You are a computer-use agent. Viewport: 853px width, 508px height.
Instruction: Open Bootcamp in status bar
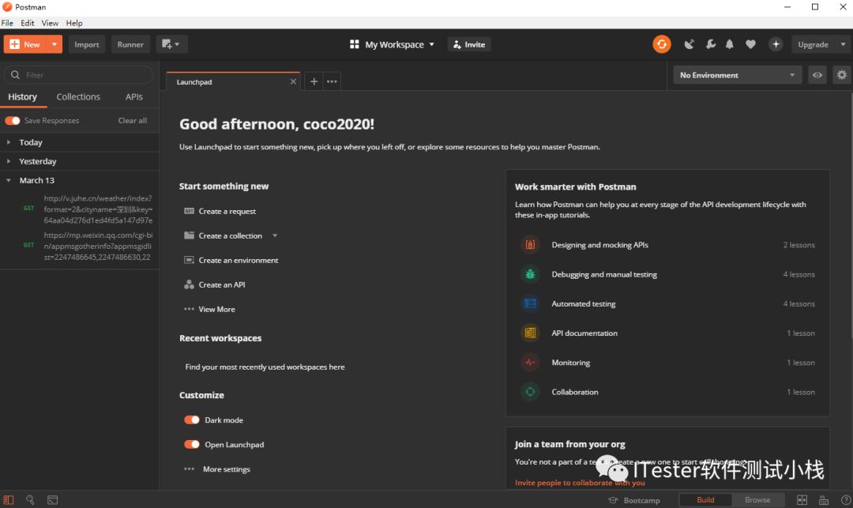pyautogui.click(x=634, y=500)
